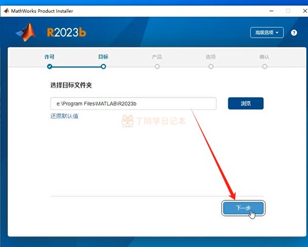The image size is (308, 247).
Task: Close the MathWorks Product Installer window
Action: [x=305, y=11]
